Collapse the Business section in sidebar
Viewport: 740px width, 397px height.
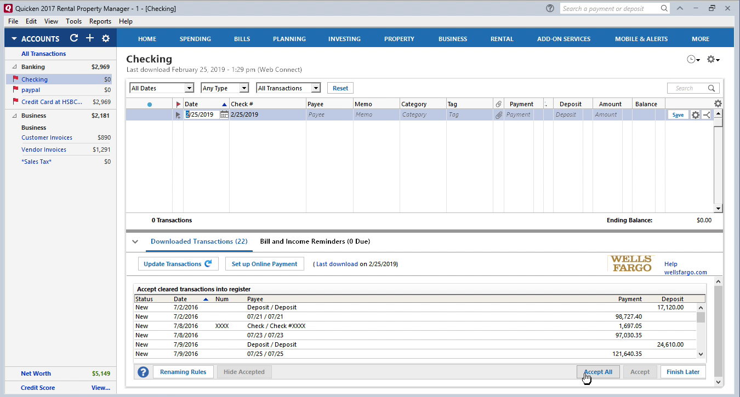tap(14, 116)
